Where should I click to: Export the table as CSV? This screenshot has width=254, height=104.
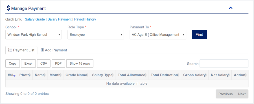44,64
